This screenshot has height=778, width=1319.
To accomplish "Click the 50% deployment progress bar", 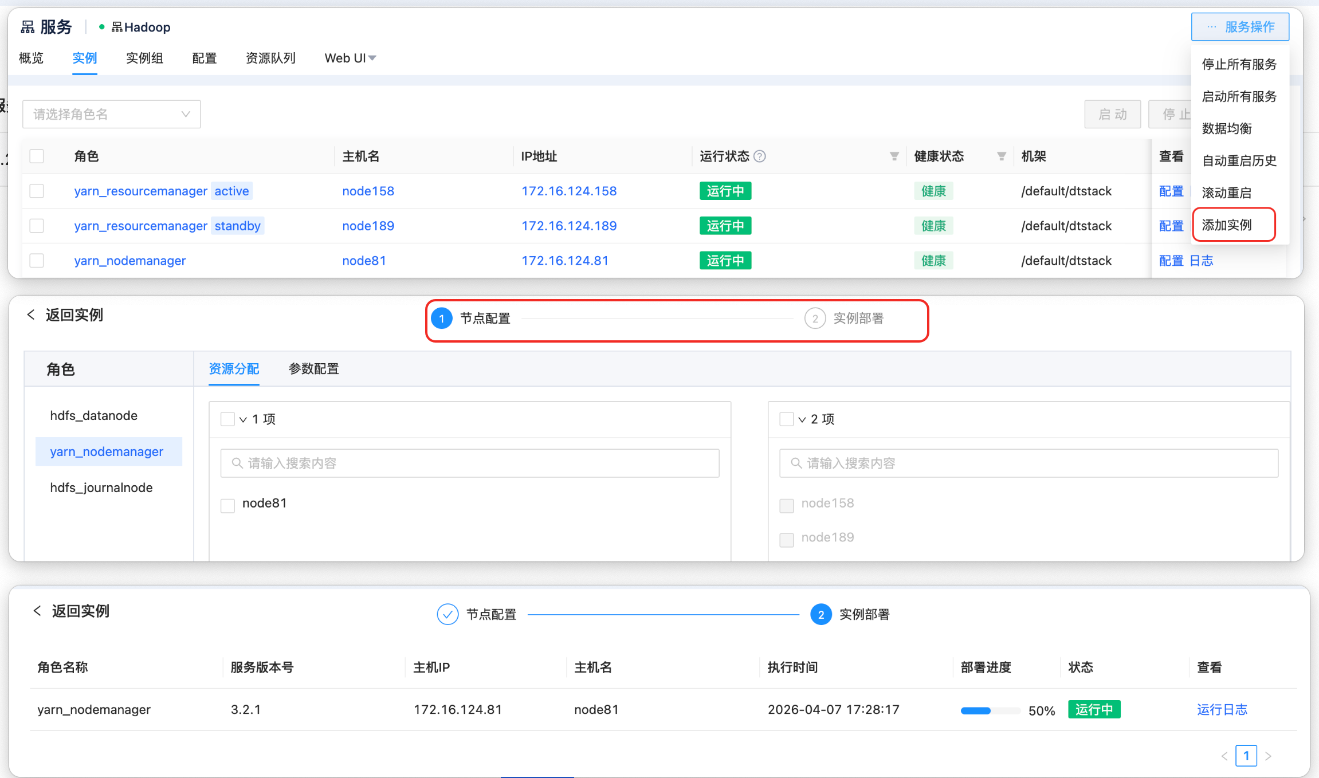I will pos(990,711).
